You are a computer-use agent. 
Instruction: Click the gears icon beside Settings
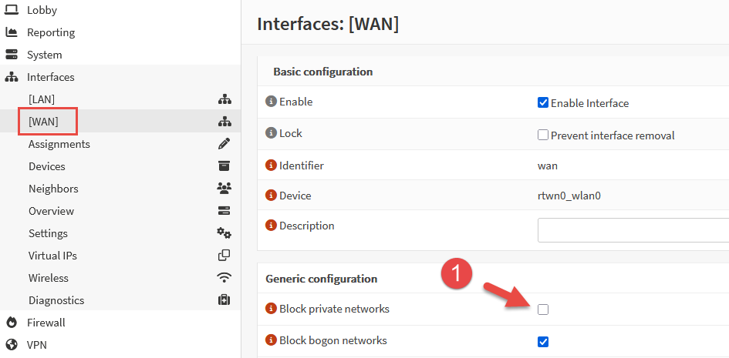[x=224, y=233]
